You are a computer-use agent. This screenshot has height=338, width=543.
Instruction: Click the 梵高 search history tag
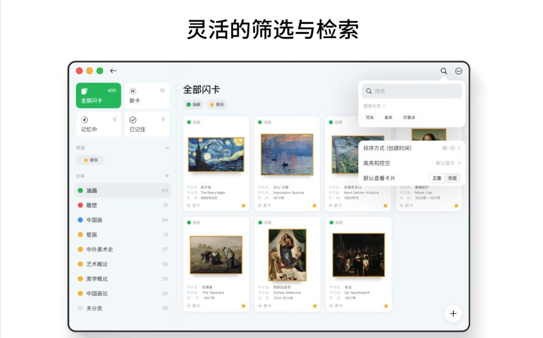370,118
